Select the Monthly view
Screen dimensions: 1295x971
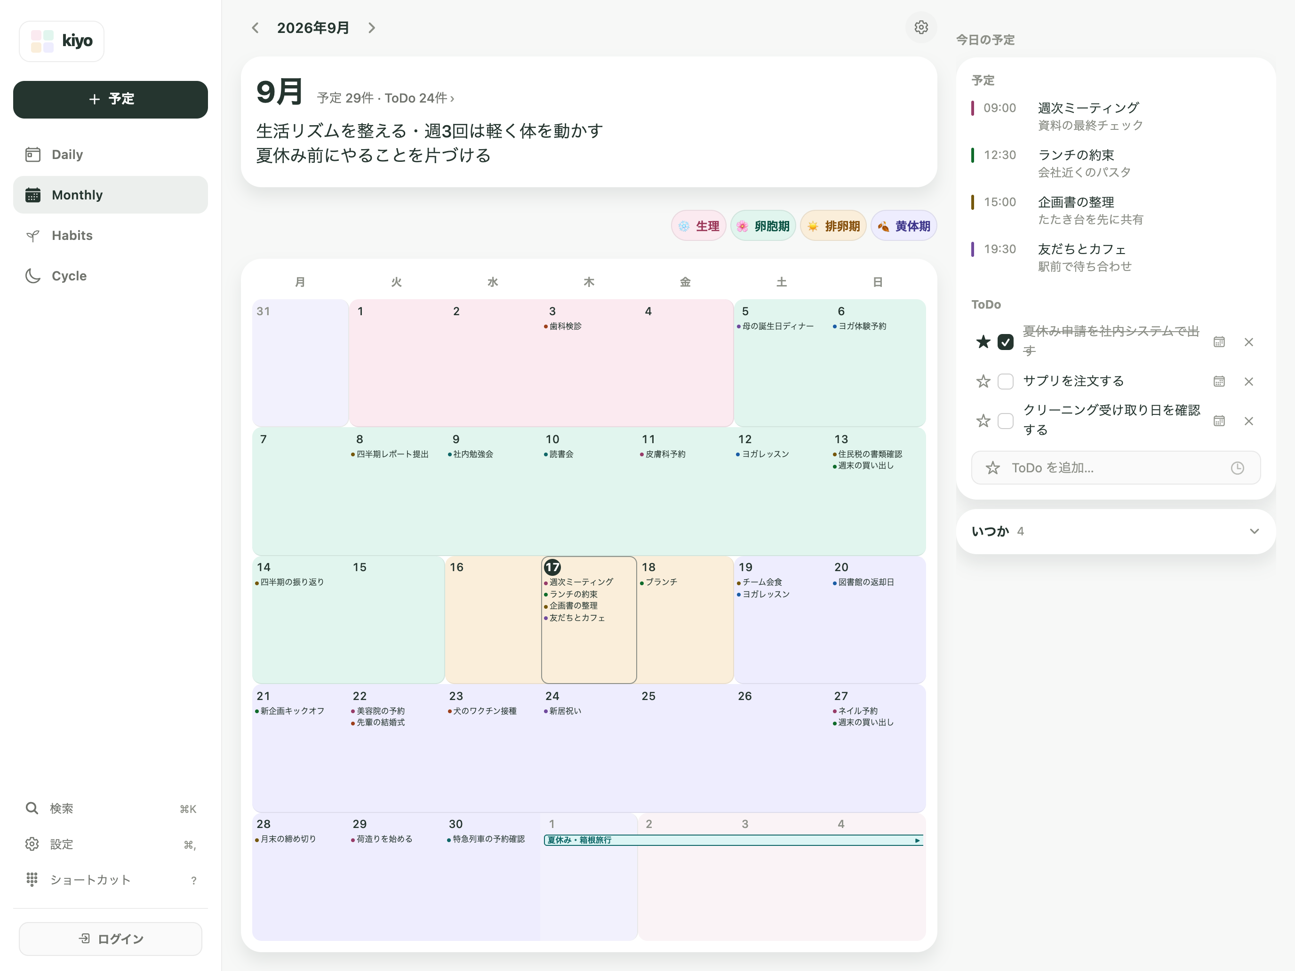[x=111, y=195]
